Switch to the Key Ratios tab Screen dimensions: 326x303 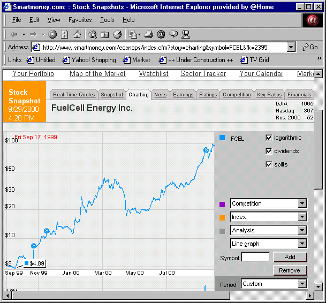pyautogui.click(x=269, y=95)
